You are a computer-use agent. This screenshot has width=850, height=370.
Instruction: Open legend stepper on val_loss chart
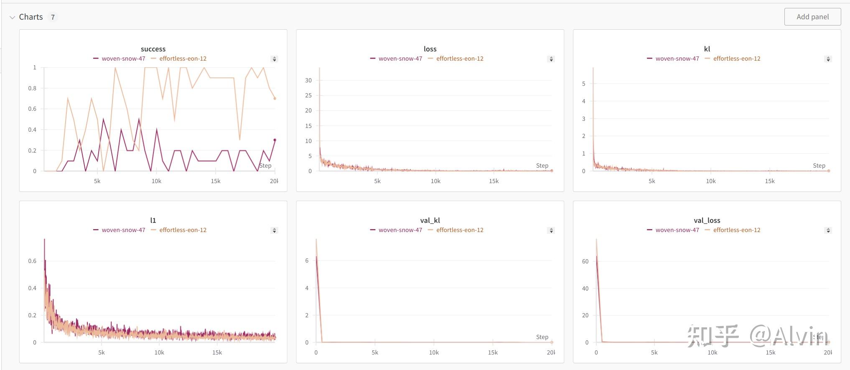point(828,230)
